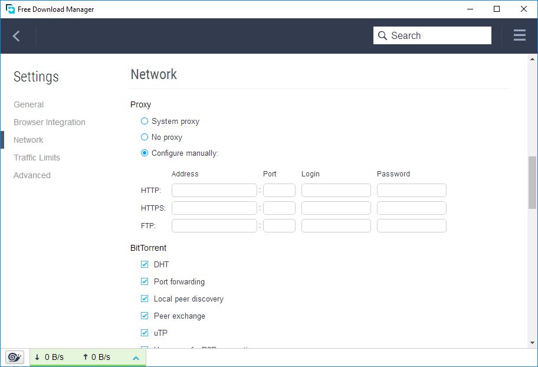The height and width of the screenshot is (367, 538).
Task: Click the FTP proxy port field
Action: (x=279, y=225)
